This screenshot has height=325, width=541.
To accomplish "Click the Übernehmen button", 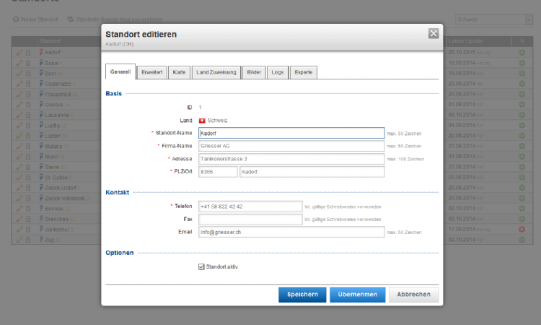I will (357, 295).
